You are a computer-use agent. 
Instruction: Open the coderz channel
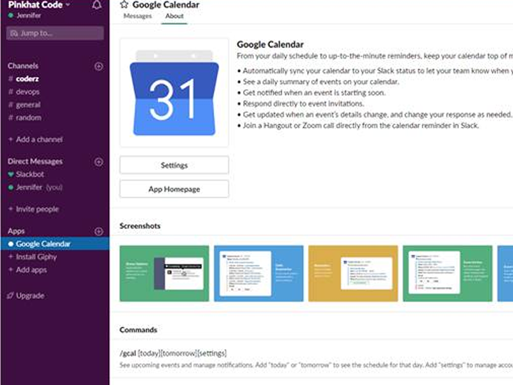click(28, 79)
